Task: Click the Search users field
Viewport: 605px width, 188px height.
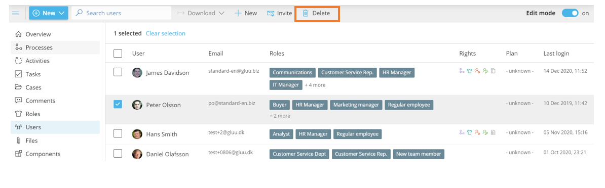Action: pos(121,13)
